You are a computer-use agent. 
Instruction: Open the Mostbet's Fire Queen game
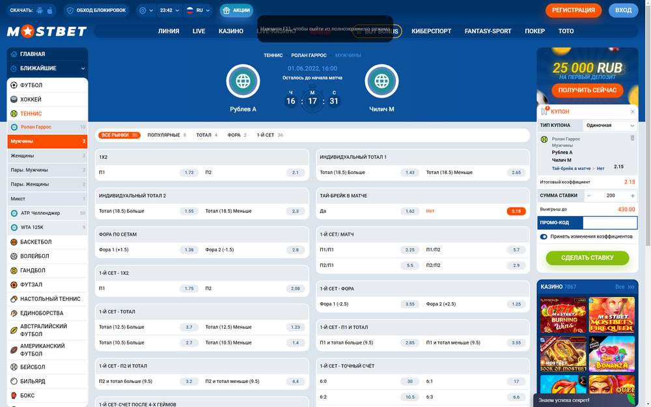click(611, 315)
